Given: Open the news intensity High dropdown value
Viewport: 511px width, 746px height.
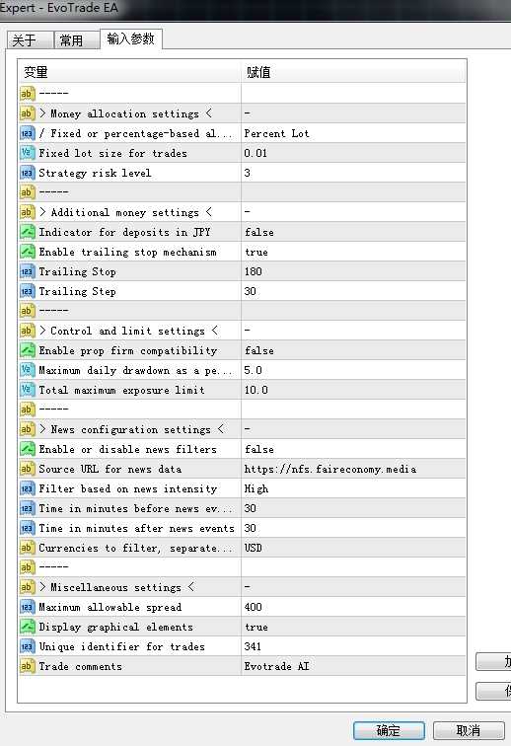Looking at the screenshot, I should pos(353,488).
